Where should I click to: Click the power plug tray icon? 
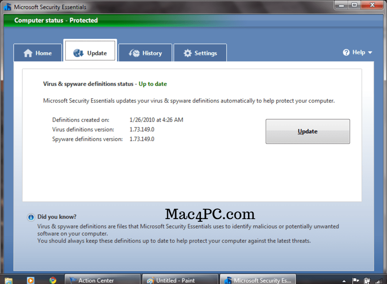tap(367, 281)
